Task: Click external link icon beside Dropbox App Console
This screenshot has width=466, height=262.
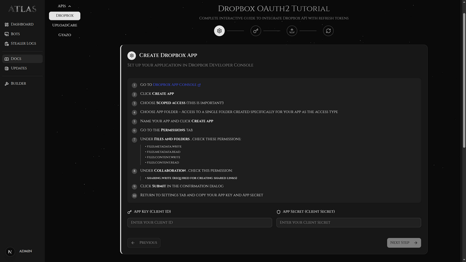Action: pos(199,85)
